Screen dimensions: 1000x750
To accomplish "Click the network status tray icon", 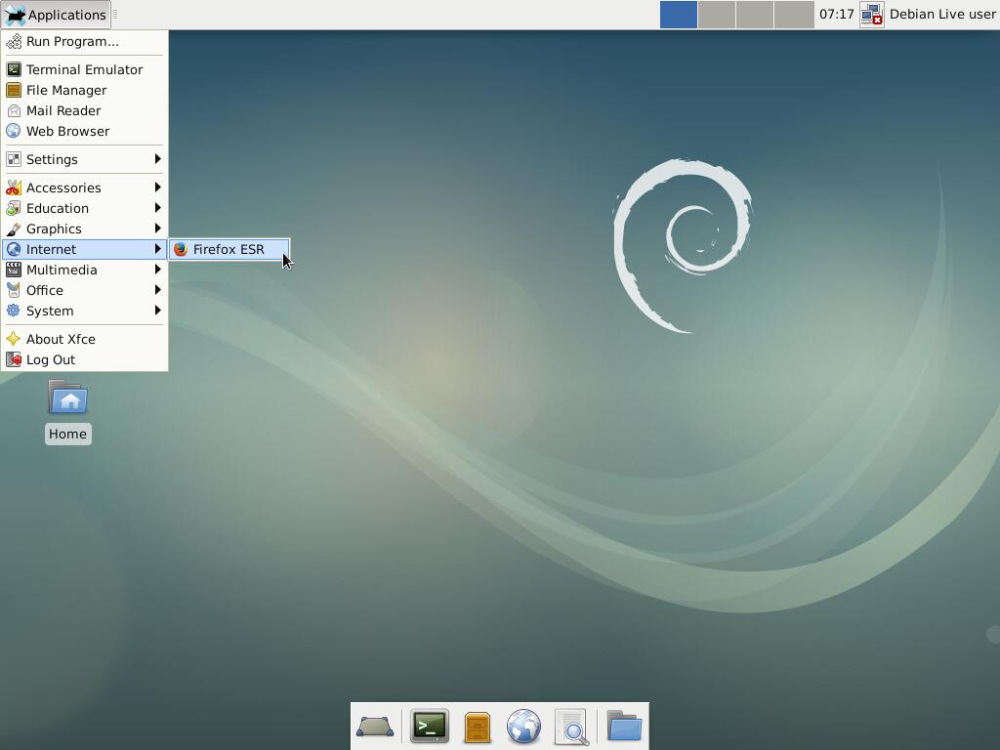I will point(871,15).
